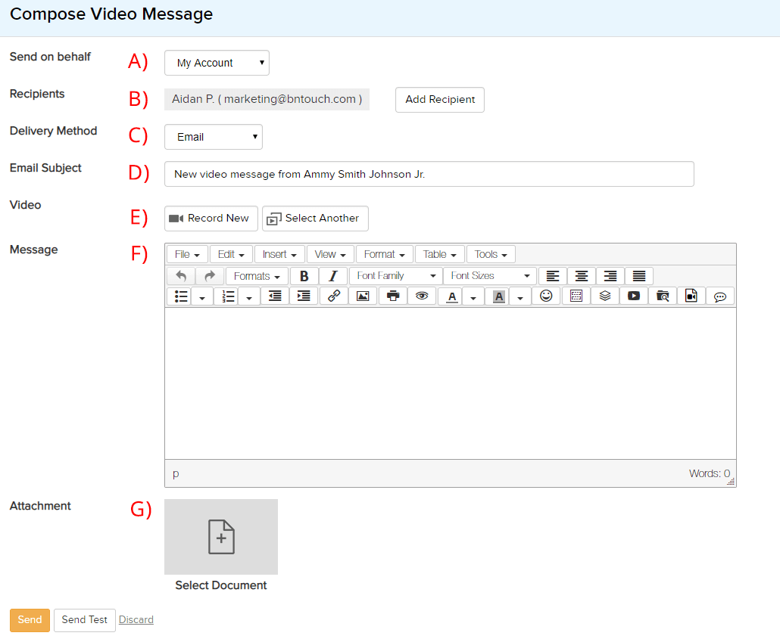Image resolution: width=780 pixels, height=642 pixels.
Task: Toggle bold formatting
Action: [x=304, y=276]
